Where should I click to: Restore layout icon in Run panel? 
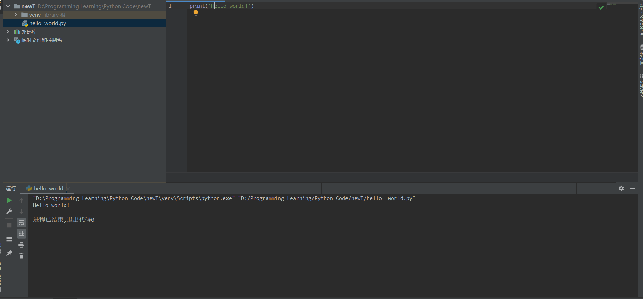tap(9, 239)
